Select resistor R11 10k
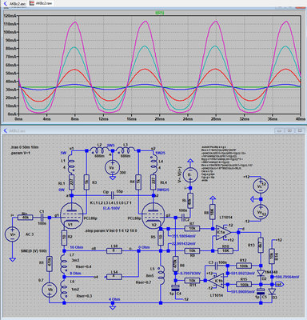The width and height of the screenshot is (307, 320). coord(192,281)
